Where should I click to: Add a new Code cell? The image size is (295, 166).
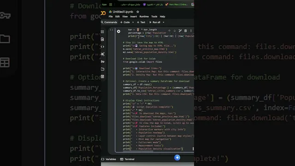click(x=125, y=22)
